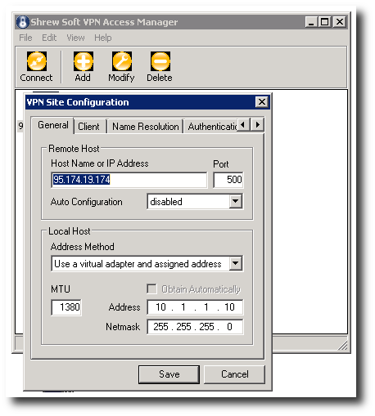Click the MTU field showing 1380
This screenshot has height=416, width=375.
[x=66, y=307]
